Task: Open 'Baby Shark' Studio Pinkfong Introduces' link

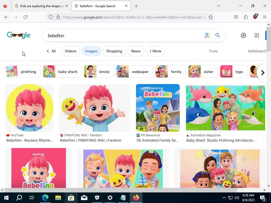Action: (222, 140)
